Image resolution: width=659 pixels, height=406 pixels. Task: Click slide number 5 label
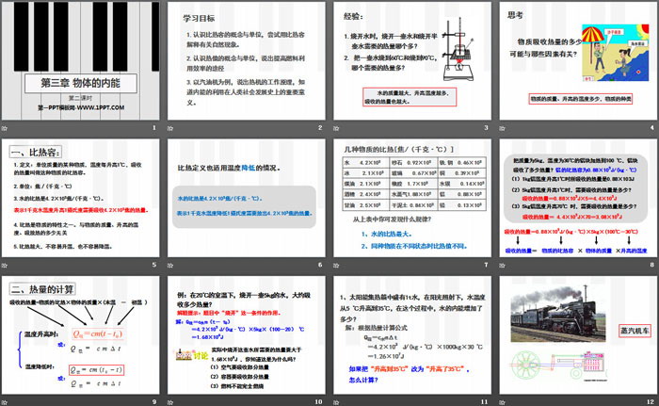pos(154,265)
